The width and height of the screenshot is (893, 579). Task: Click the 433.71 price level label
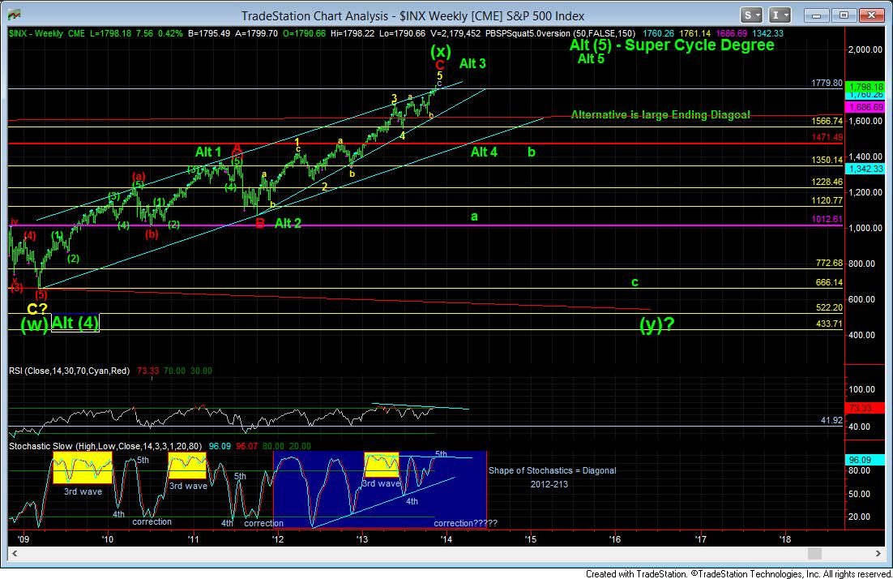click(829, 324)
